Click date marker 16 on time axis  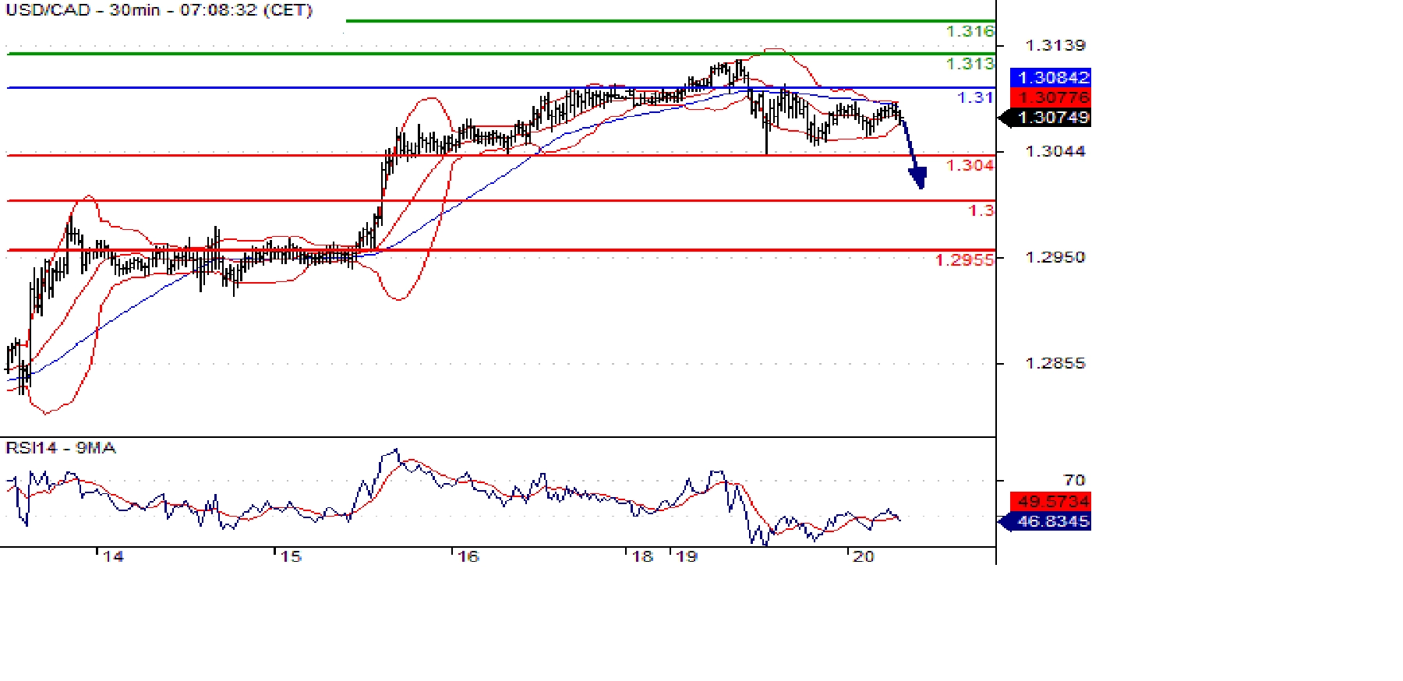pos(468,556)
